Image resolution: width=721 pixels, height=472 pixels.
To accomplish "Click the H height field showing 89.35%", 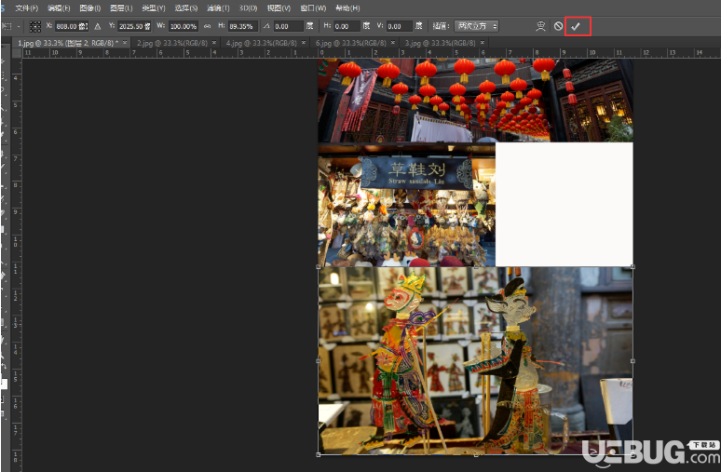I will tap(243, 26).
